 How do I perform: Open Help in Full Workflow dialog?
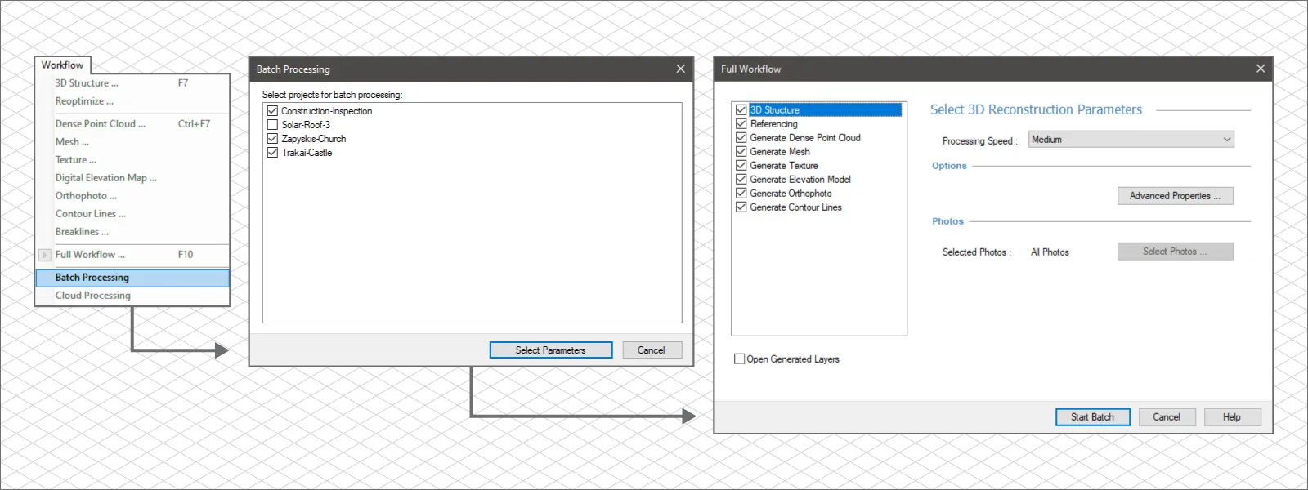[x=1232, y=417]
